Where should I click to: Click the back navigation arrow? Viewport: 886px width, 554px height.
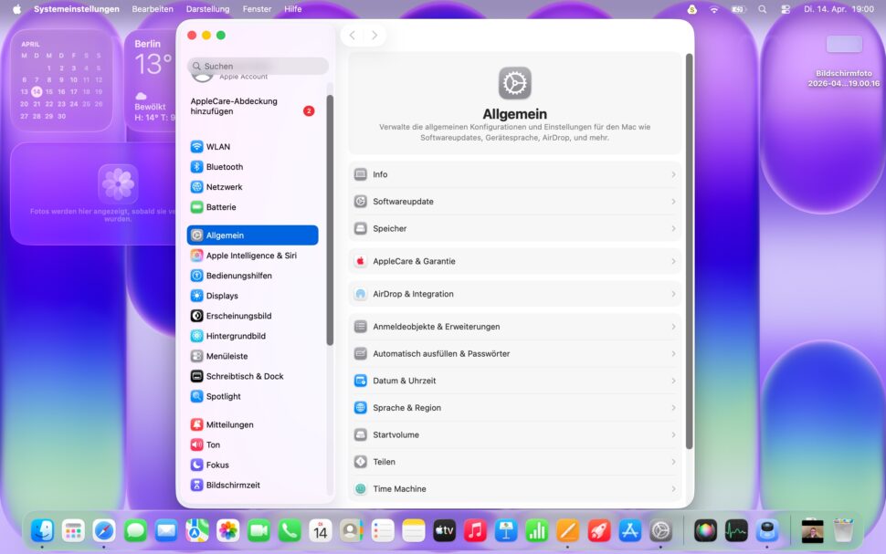point(353,35)
